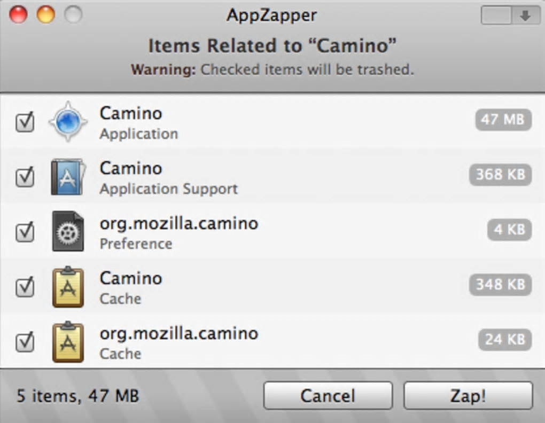Click the gear Preference file icon
This screenshot has width=545, height=423.
pyautogui.click(x=68, y=231)
